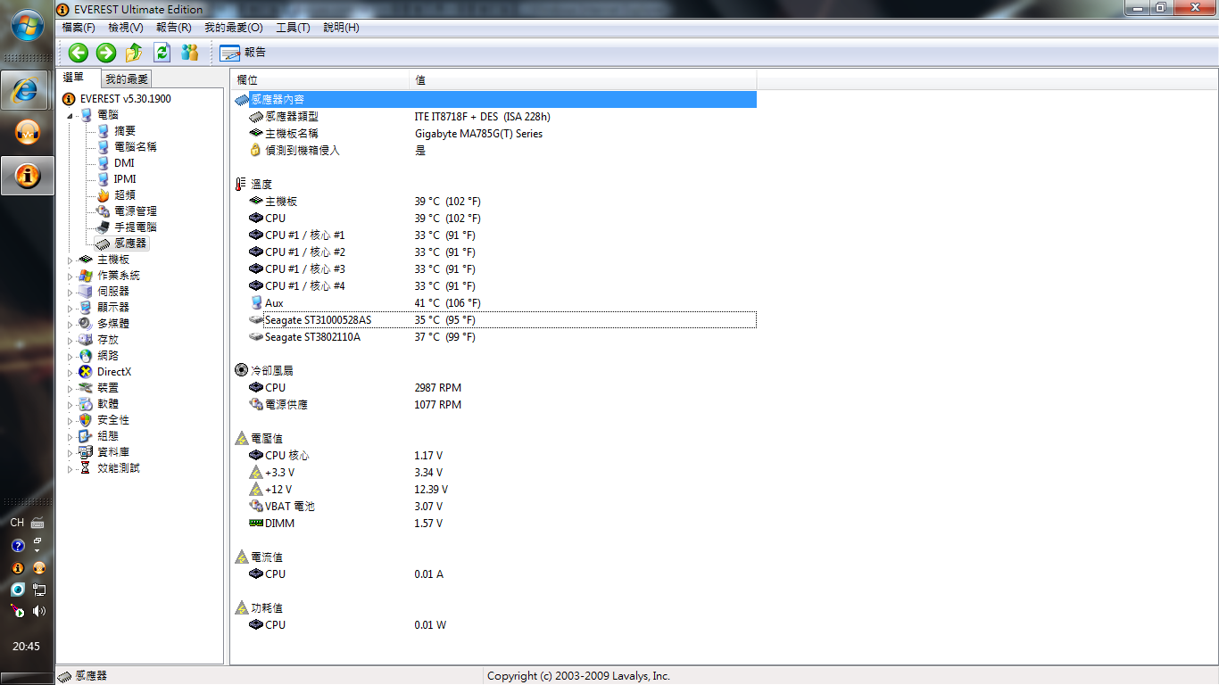Click the EVEREST taskbar button
The height and width of the screenshot is (685, 1219).
28,175
